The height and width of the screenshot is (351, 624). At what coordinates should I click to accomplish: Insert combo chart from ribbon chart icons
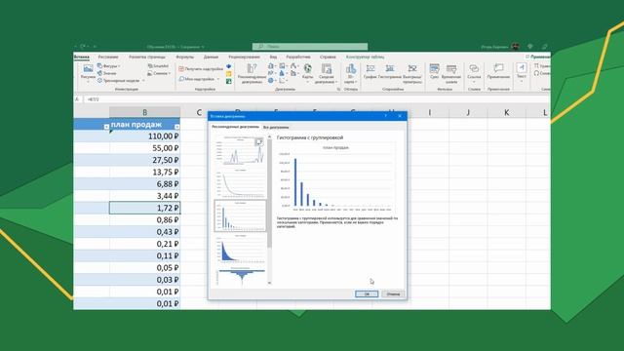pyautogui.click(x=294, y=73)
